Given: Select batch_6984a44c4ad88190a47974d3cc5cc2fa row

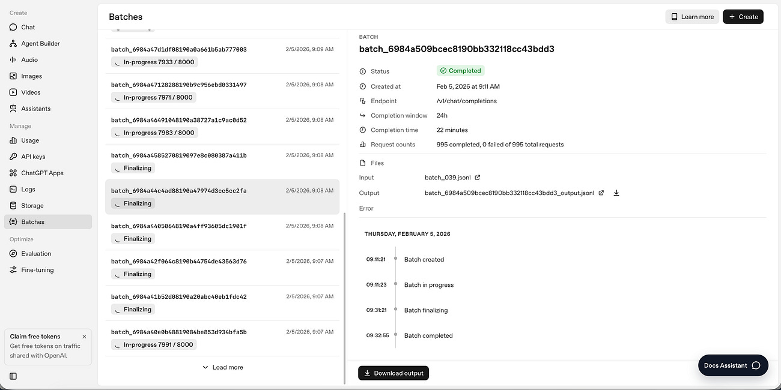Looking at the screenshot, I should [222, 197].
